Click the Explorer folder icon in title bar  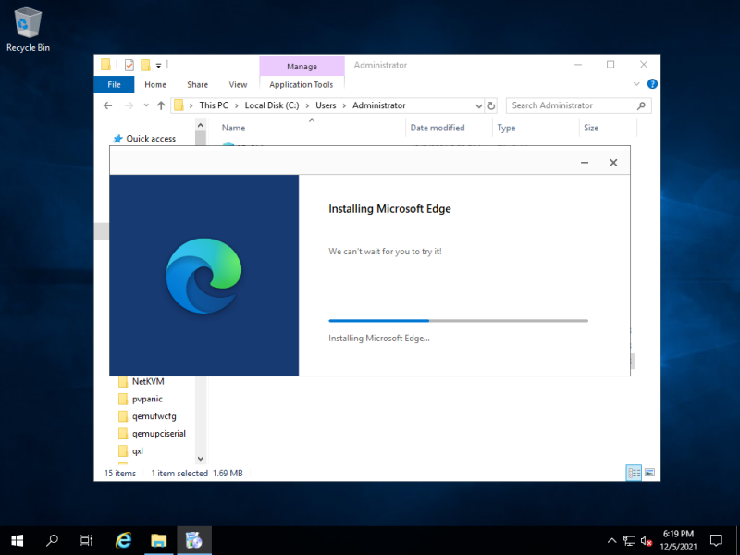(x=106, y=65)
